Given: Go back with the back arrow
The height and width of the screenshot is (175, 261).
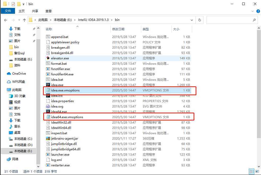Looking at the screenshot, I should coord(6,20).
